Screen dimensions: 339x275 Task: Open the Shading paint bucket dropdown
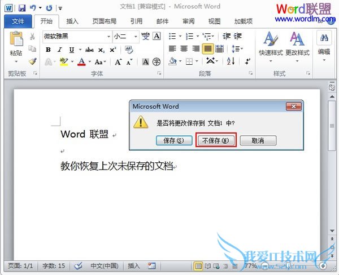coord(180,61)
